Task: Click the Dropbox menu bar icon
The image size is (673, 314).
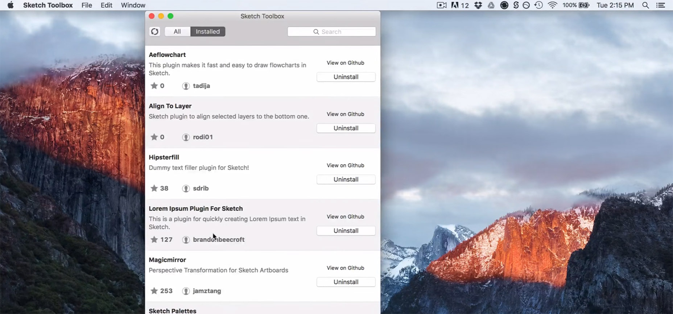Action: pyautogui.click(x=478, y=5)
